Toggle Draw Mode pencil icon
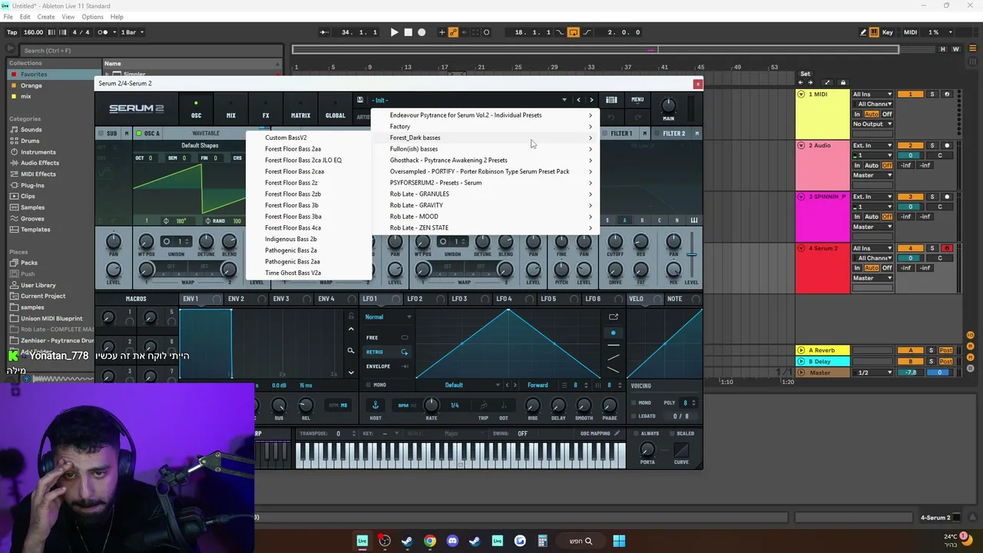The image size is (983, 553). (863, 32)
